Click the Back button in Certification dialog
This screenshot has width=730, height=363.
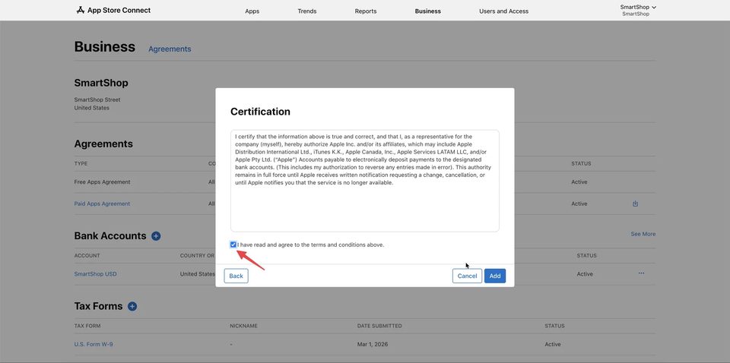click(236, 276)
